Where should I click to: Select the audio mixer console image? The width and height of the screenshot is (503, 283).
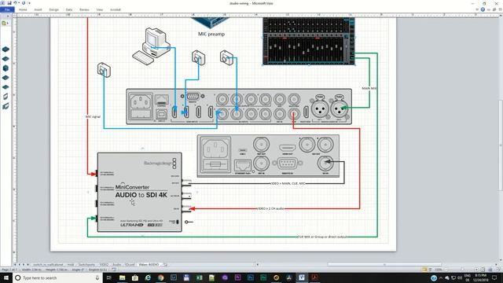click(x=309, y=41)
